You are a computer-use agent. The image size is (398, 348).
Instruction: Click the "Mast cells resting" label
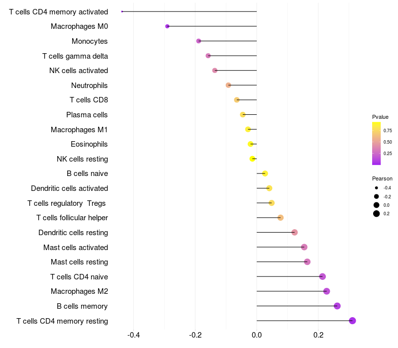[x=80, y=262]
